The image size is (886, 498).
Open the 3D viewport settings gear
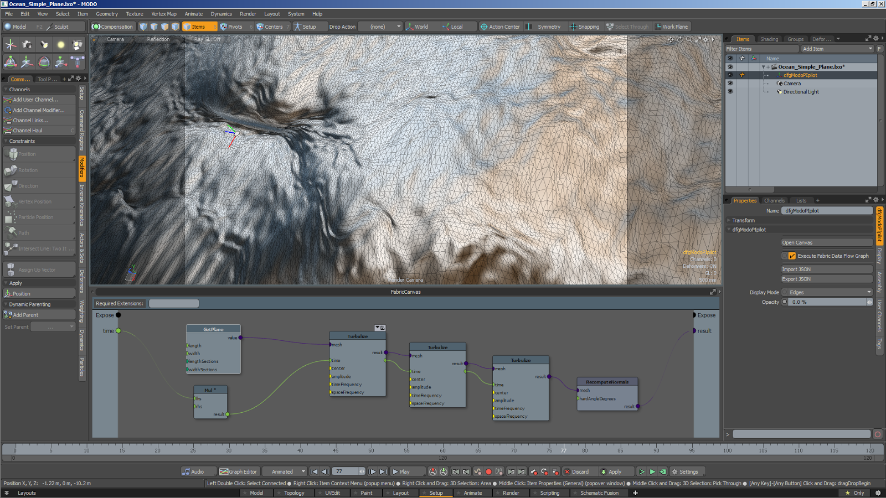click(706, 39)
